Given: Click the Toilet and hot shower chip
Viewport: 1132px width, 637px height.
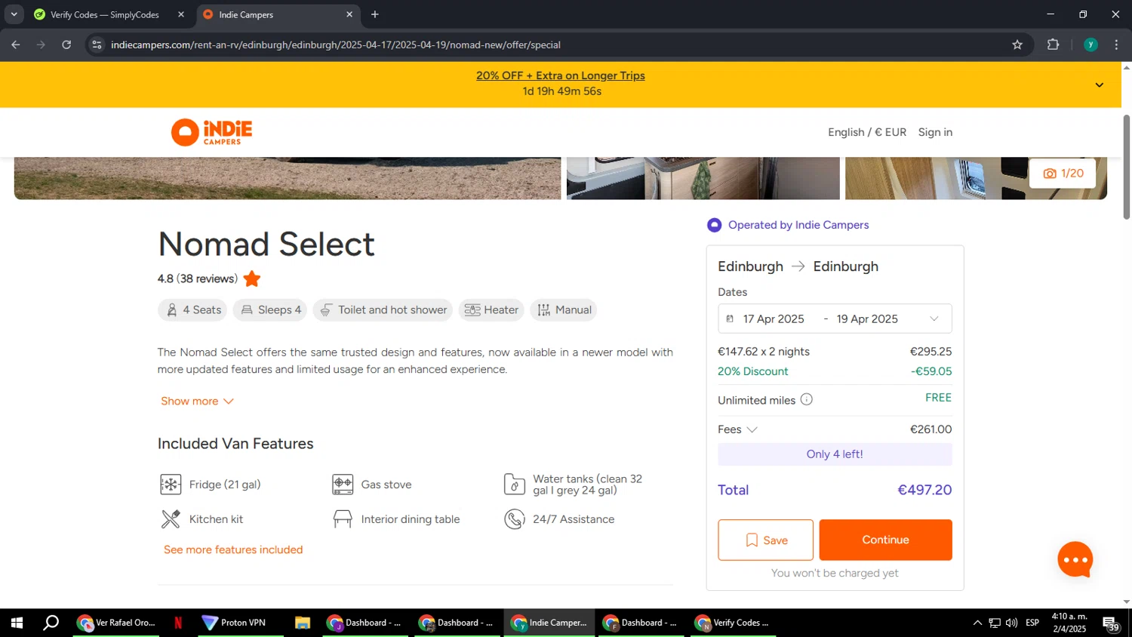Looking at the screenshot, I should (x=383, y=310).
